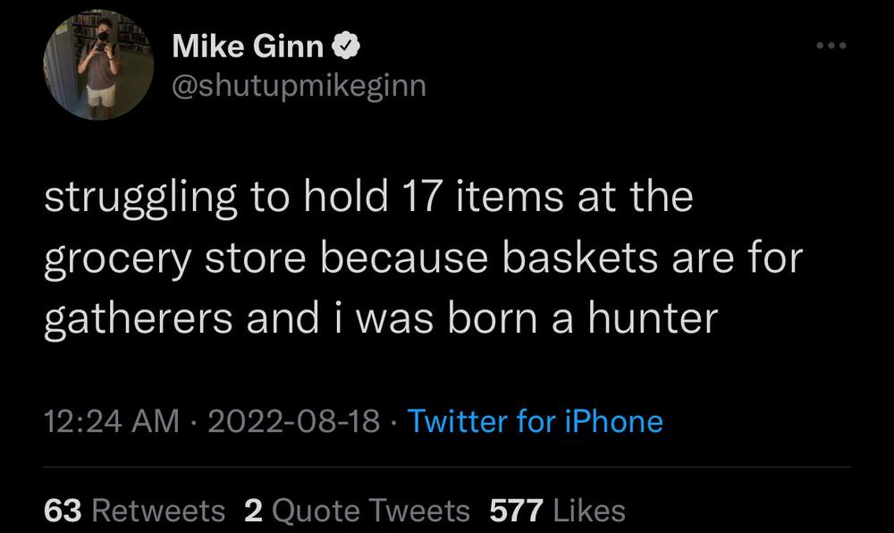The image size is (894, 533).
Task: Click the "577" likes count number
Action: [517, 511]
